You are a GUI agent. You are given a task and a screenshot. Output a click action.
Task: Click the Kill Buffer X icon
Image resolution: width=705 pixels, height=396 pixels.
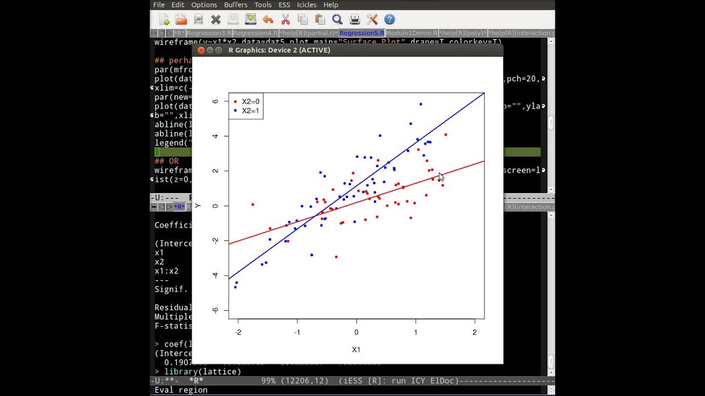[216, 20]
